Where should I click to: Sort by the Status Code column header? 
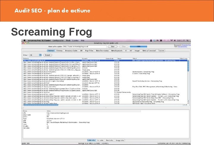tap(111, 58)
